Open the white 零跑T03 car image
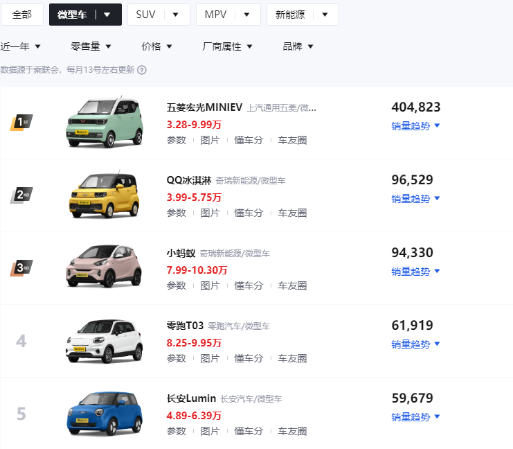The image size is (513, 449). coord(104,341)
